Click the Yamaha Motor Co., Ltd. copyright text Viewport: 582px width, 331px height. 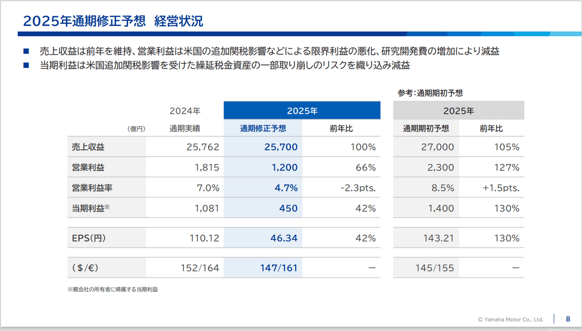click(x=510, y=319)
